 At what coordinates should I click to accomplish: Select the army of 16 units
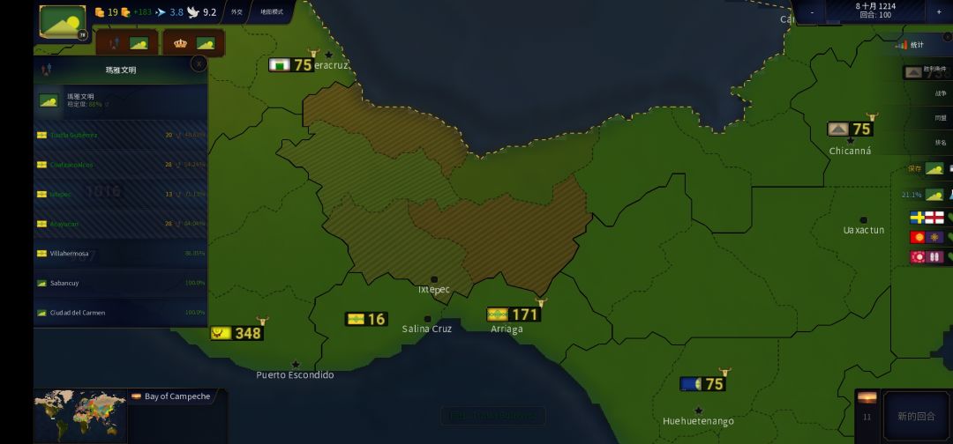pyautogui.click(x=366, y=319)
